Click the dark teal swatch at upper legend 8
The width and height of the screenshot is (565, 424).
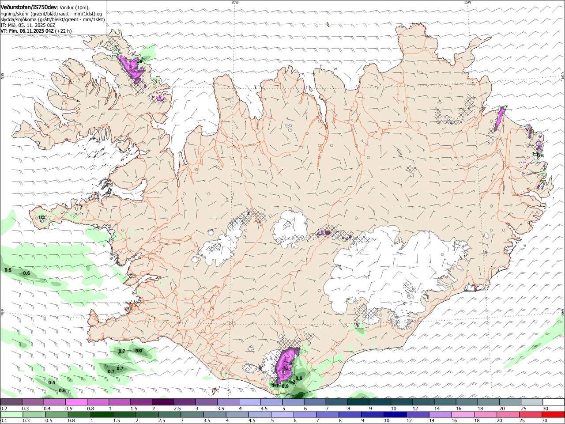coord(358,402)
